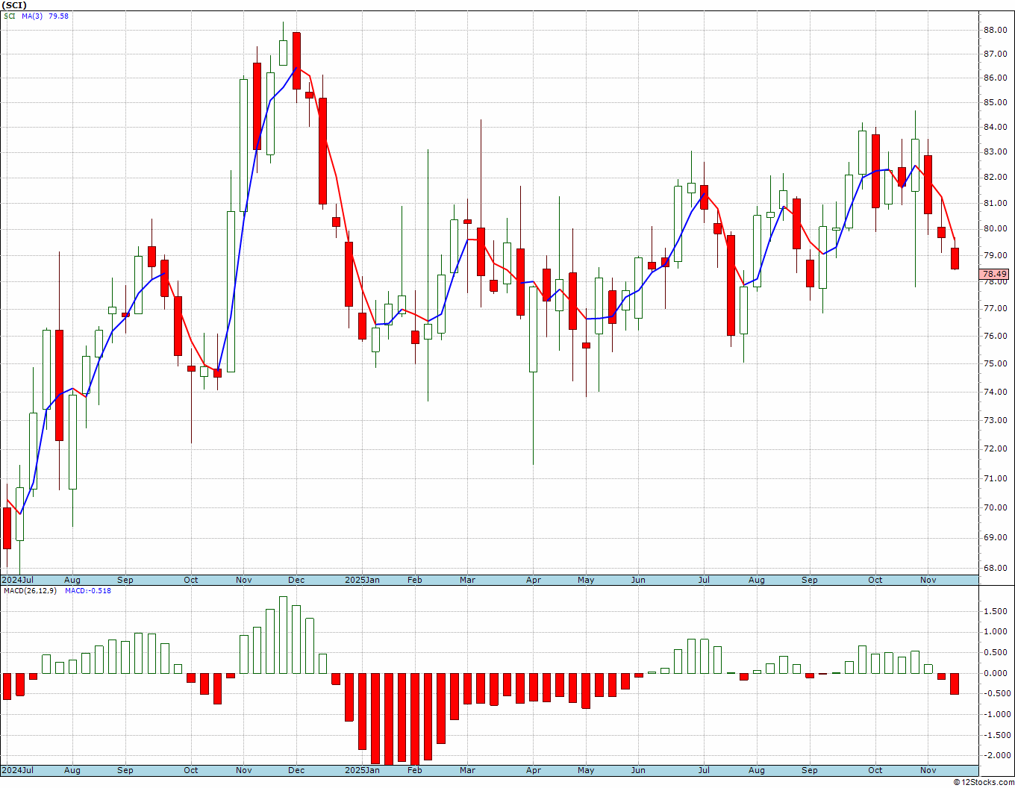Click 2025Jan on the MACD panel date axis
This screenshot has height=788, width=1015.
click(x=362, y=770)
